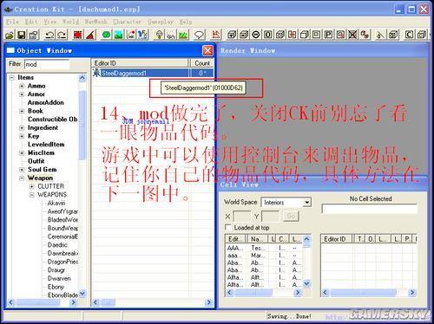434x324 pixels.
Task: Expand the Ammo tree node
Action: pos(22,86)
